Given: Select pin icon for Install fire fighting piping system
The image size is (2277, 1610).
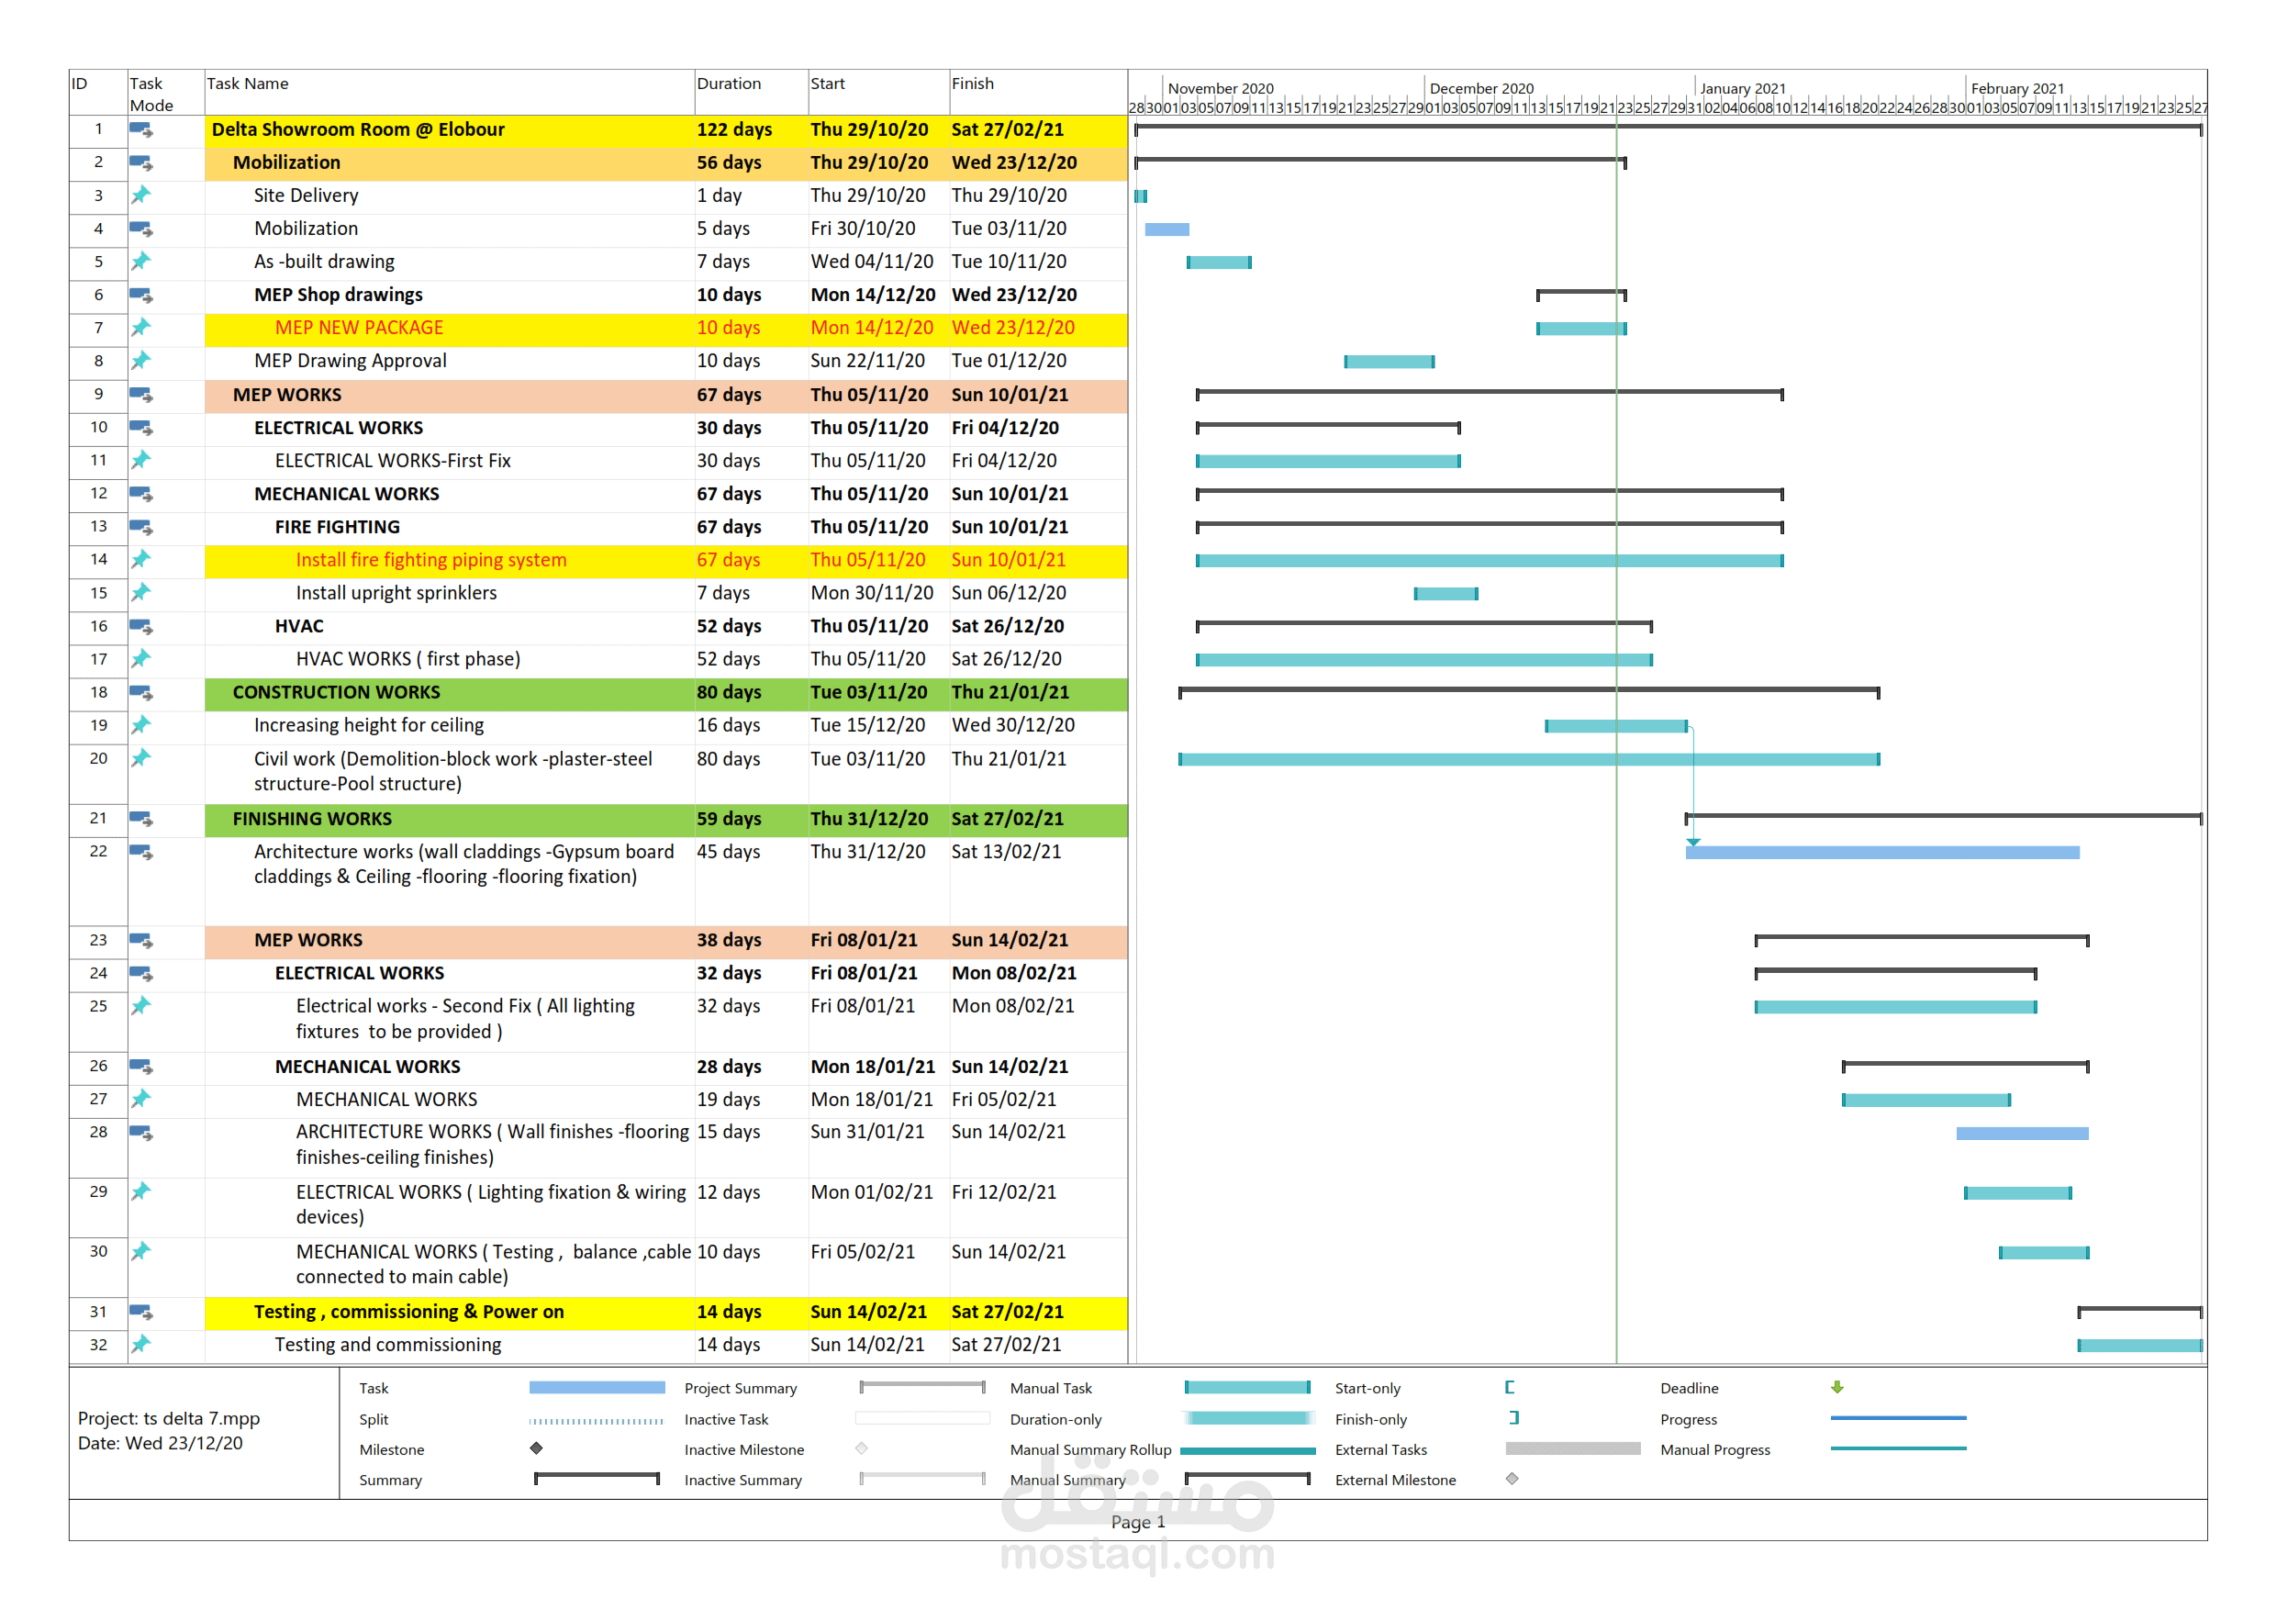Looking at the screenshot, I should [x=140, y=560].
